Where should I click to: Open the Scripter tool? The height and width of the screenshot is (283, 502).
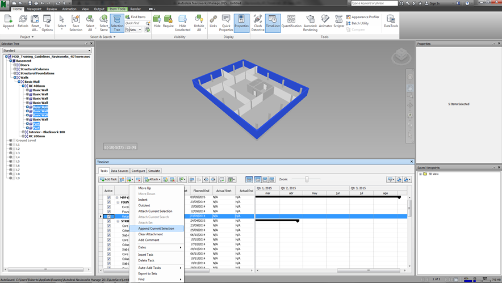pos(338,22)
